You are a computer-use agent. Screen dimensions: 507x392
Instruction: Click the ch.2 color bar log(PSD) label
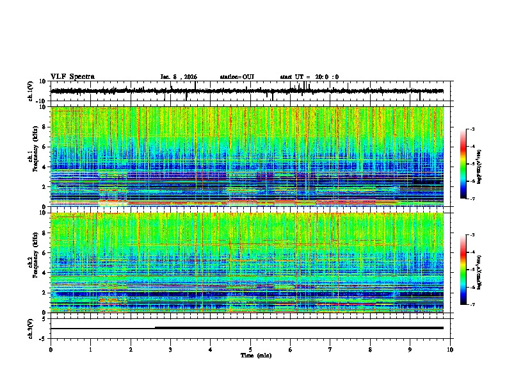pos(479,272)
